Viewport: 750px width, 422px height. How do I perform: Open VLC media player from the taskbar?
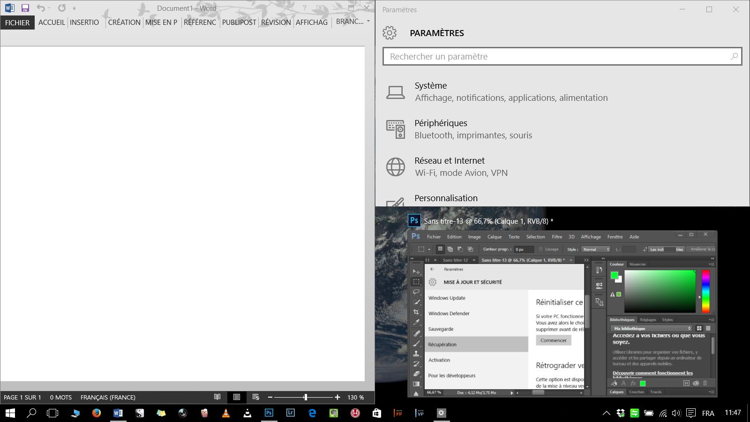pyautogui.click(x=226, y=413)
